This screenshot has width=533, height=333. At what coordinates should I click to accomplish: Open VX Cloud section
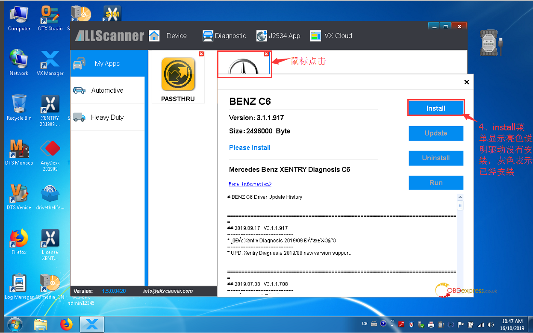point(331,36)
